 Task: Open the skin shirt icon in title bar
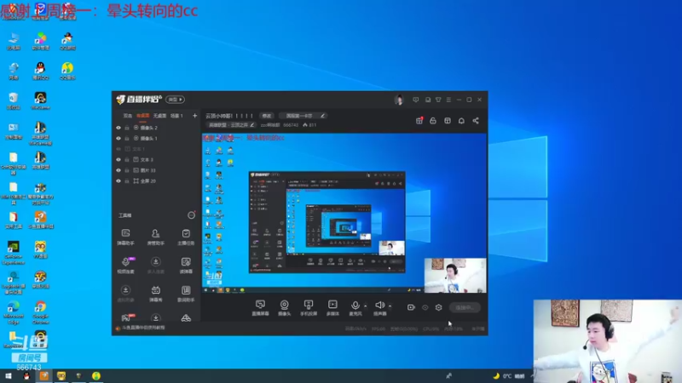pos(438,100)
